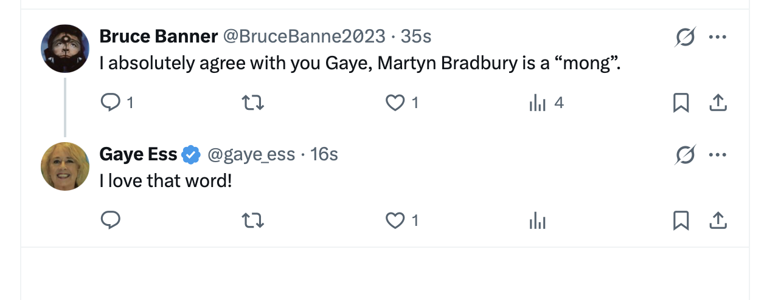View analytics for Gaye Ess's tweet
The image size is (764, 300).
point(538,222)
